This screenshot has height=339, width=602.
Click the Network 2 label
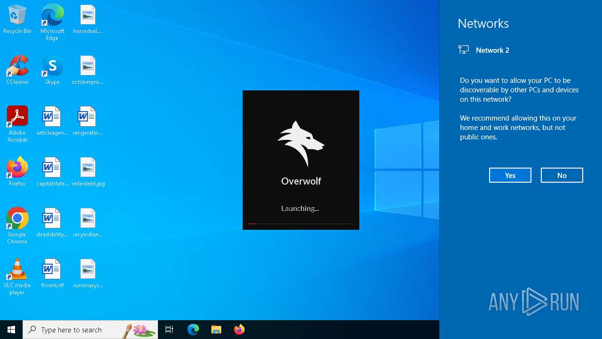492,50
